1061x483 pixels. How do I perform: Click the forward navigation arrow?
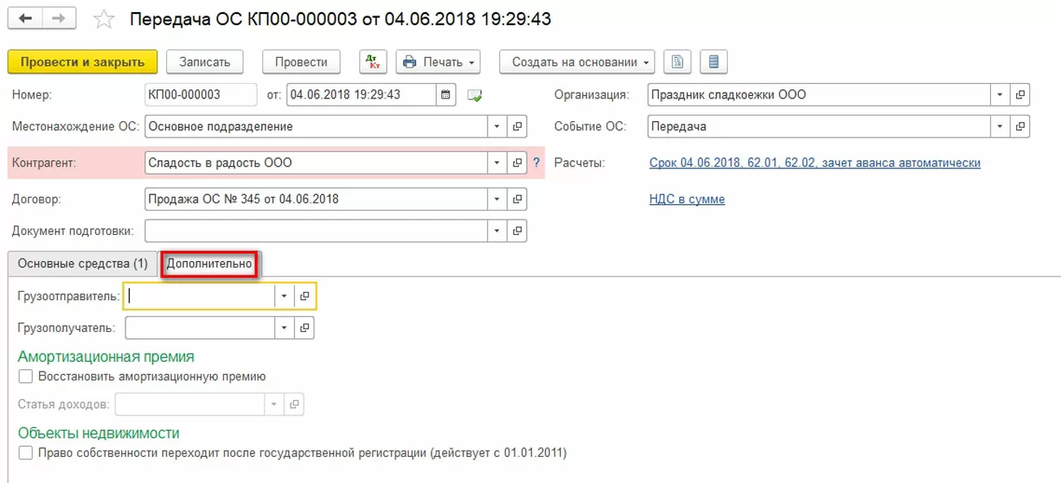click(59, 18)
